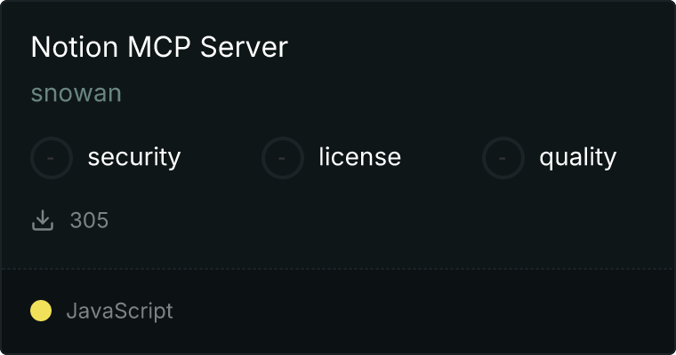The image size is (676, 355).
Task: Click the yellow JavaScript language dot
Action: point(41,311)
